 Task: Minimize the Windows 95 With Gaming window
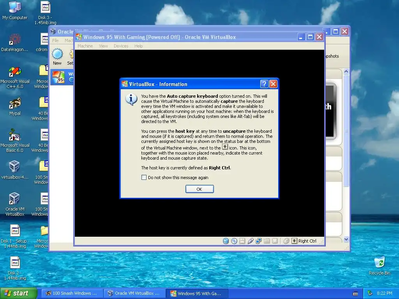301,37
